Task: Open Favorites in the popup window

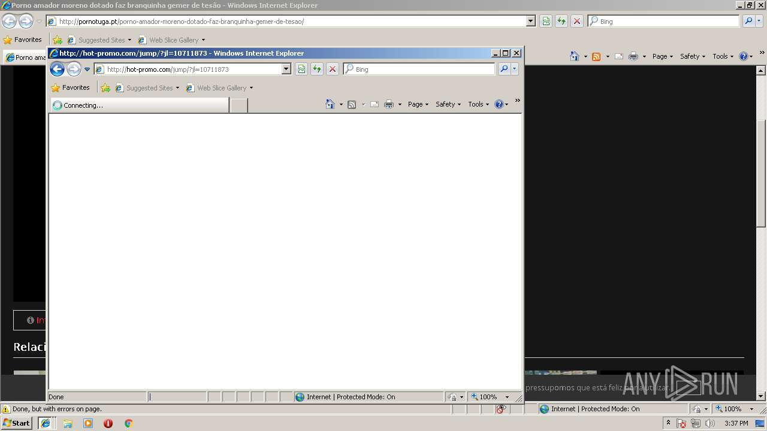Action: tap(70, 87)
